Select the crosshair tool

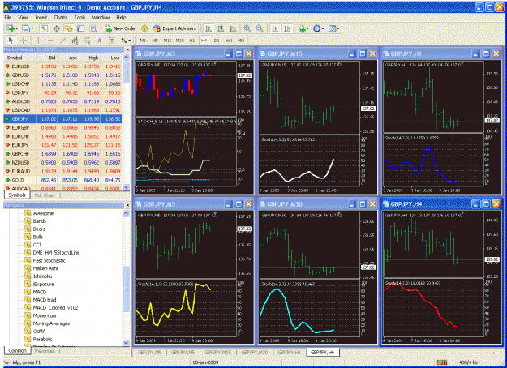coord(24,41)
